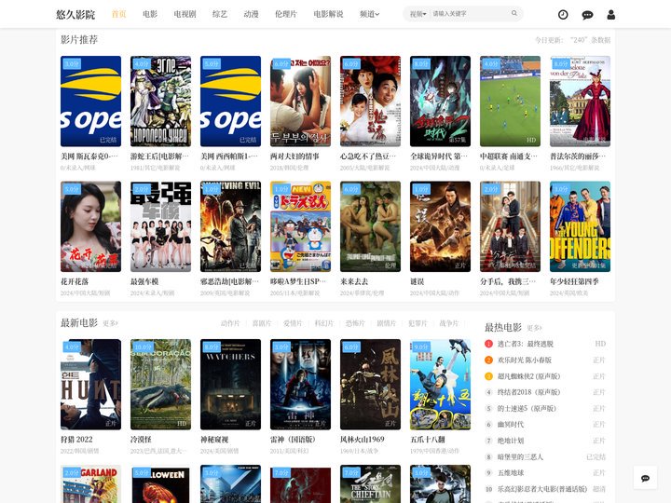
Task: Open the 雷神（国语版）poster
Action: point(300,385)
